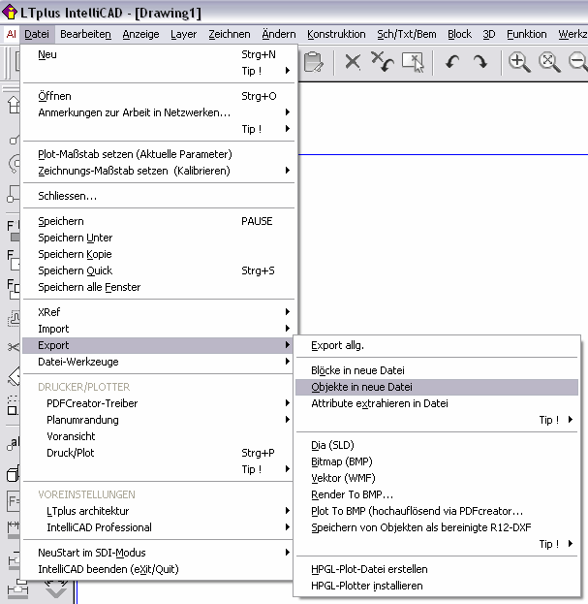Select Bitmap (BMP) export

[x=437, y=461]
